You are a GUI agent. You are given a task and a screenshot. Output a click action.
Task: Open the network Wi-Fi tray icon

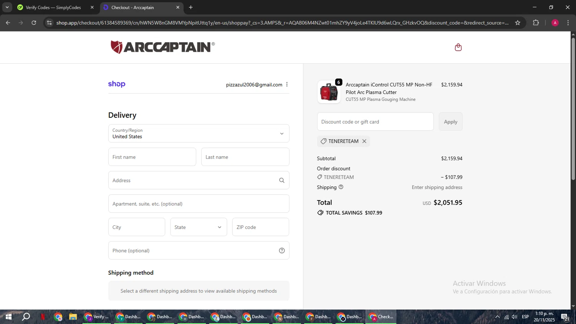click(506, 317)
